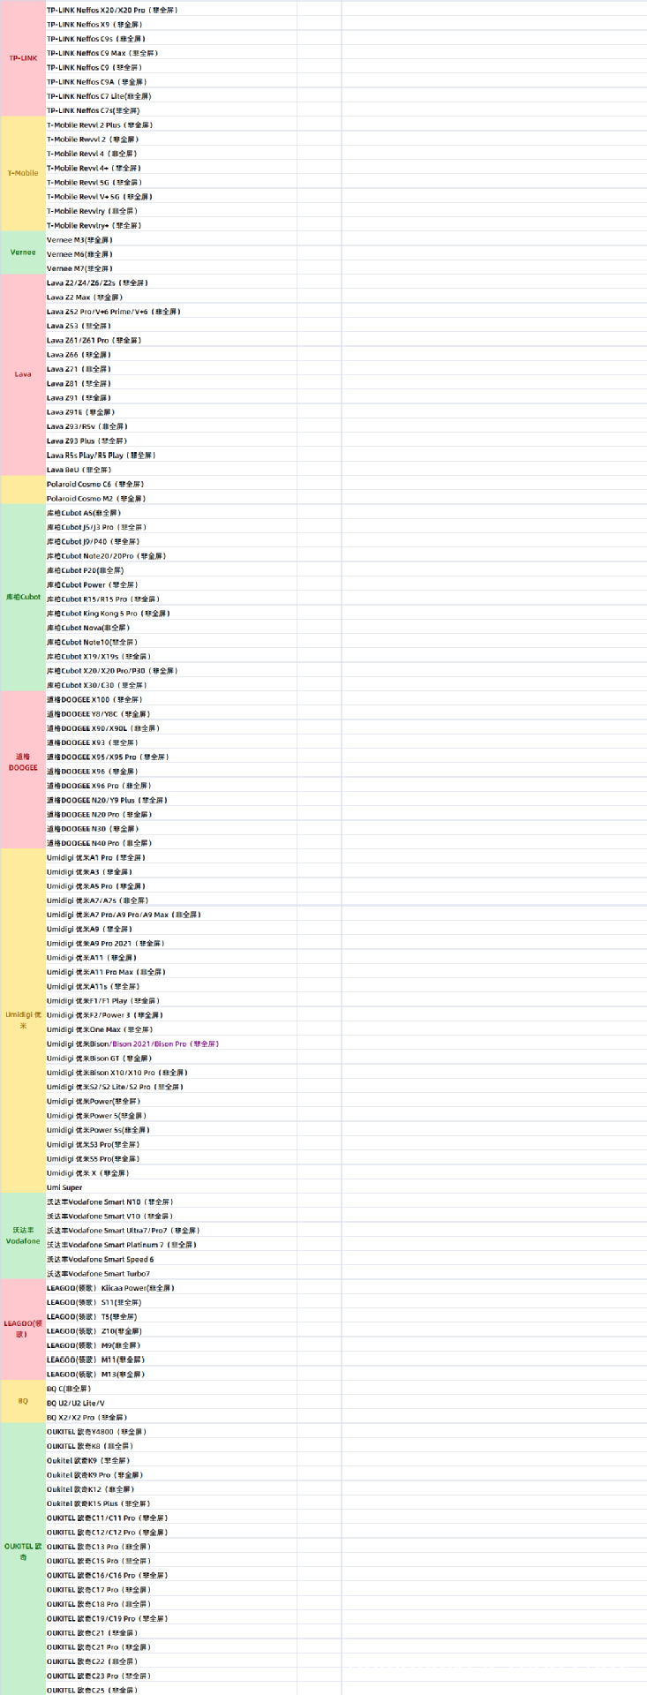Screen dimensions: 647x1695
Task: Select the 库柏Cubot brand cell
Action: point(23,598)
